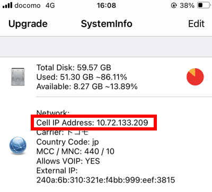
Task: Tap the Available 8.27 GB line
Action: click(87, 86)
